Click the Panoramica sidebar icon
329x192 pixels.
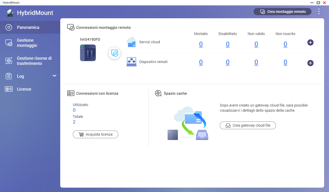coord(9,27)
